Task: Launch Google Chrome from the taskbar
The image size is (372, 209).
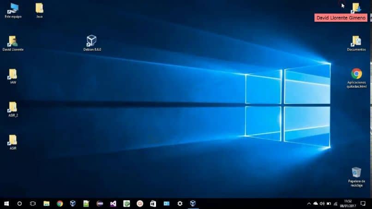Action: tap(60, 203)
